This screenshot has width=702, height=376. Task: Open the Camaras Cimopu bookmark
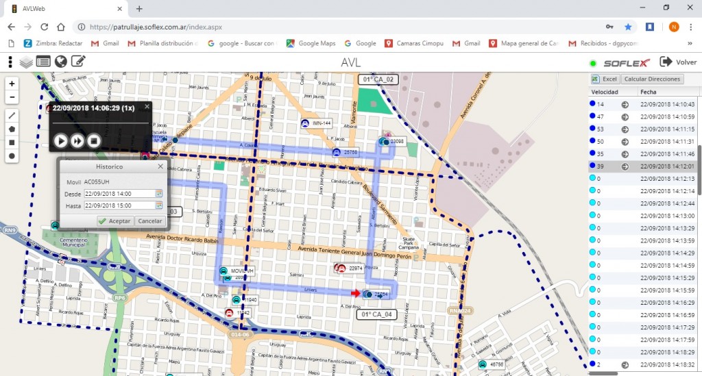(x=414, y=43)
